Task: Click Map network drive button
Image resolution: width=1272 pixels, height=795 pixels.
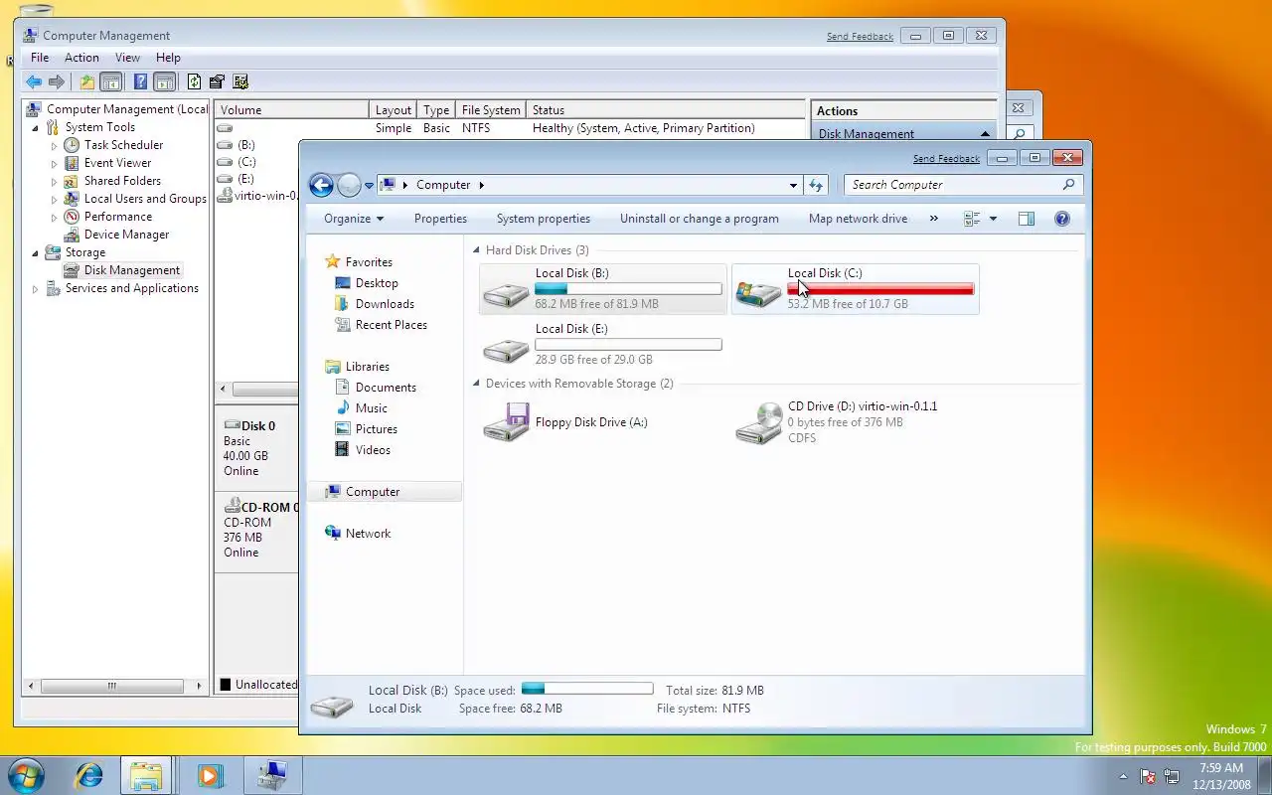Action: tap(858, 219)
